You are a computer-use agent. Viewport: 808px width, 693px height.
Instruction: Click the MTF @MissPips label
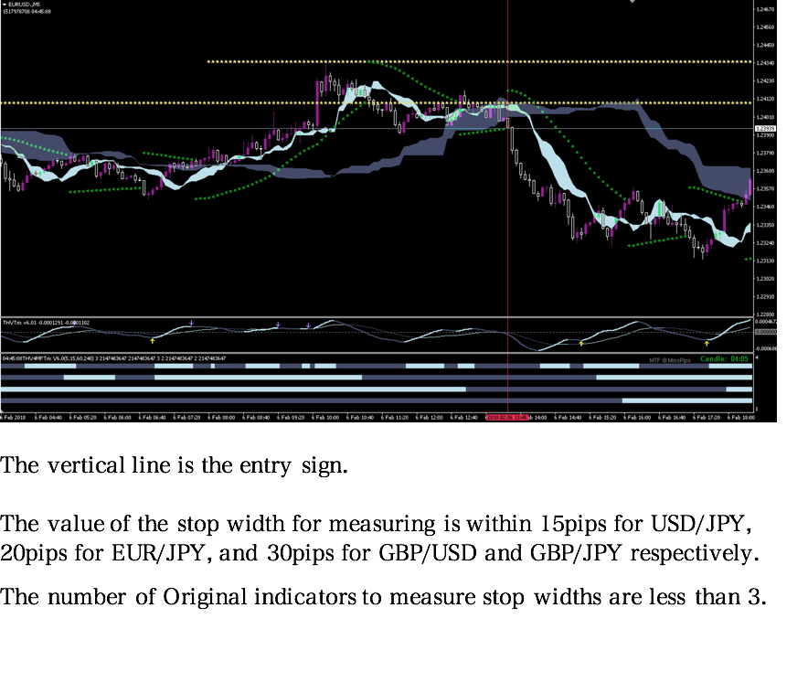(669, 360)
